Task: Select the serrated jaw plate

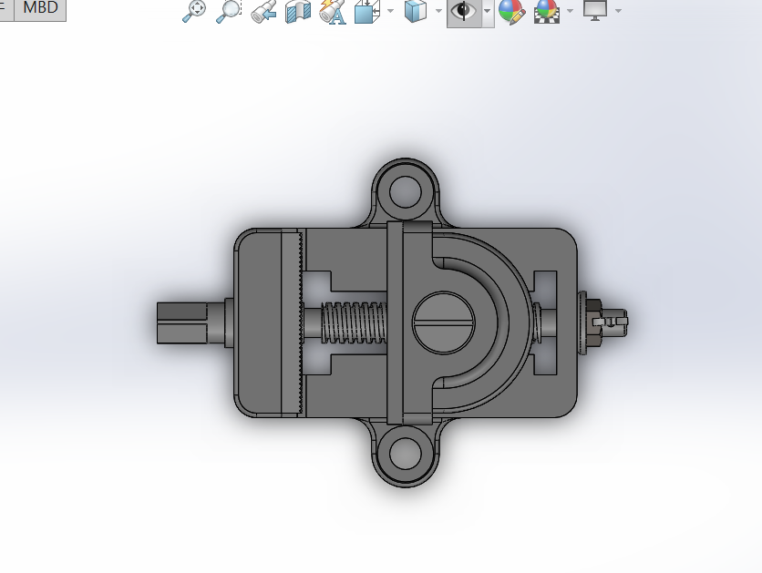Action: click(x=293, y=322)
